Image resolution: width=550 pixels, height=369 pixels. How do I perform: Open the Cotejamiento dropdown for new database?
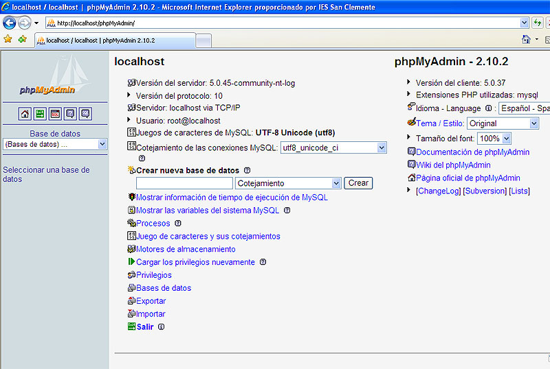(x=287, y=183)
